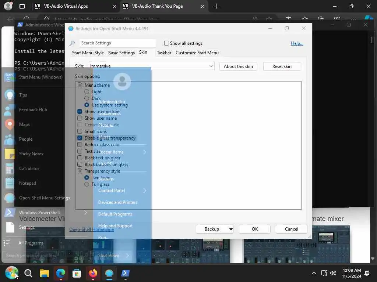Click About this skin button
This screenshot has height=282, width=377.
coord(238,66)
